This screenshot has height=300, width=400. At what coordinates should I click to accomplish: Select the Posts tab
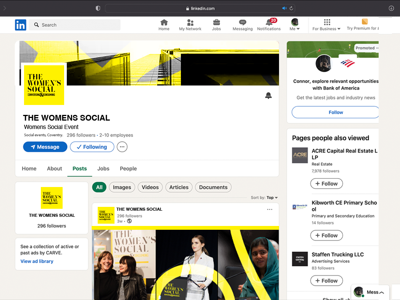(80, 169)
